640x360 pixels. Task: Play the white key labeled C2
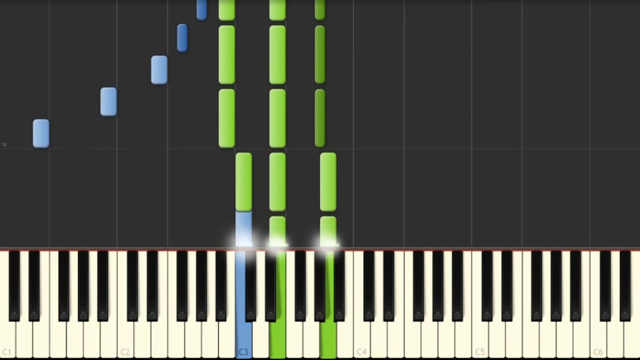125,339
